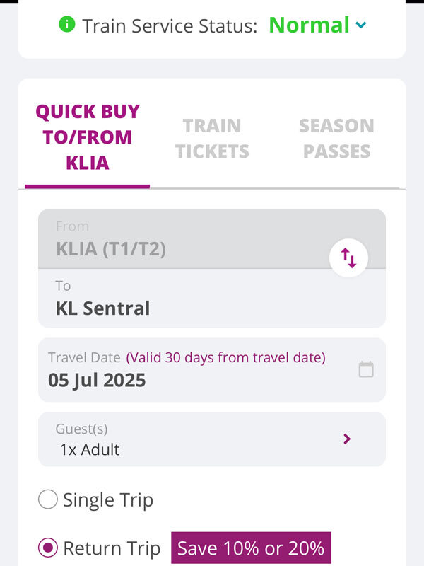Click the "Train Service Status:" label
Screen dimensions: 424x566
click(169, 26)
